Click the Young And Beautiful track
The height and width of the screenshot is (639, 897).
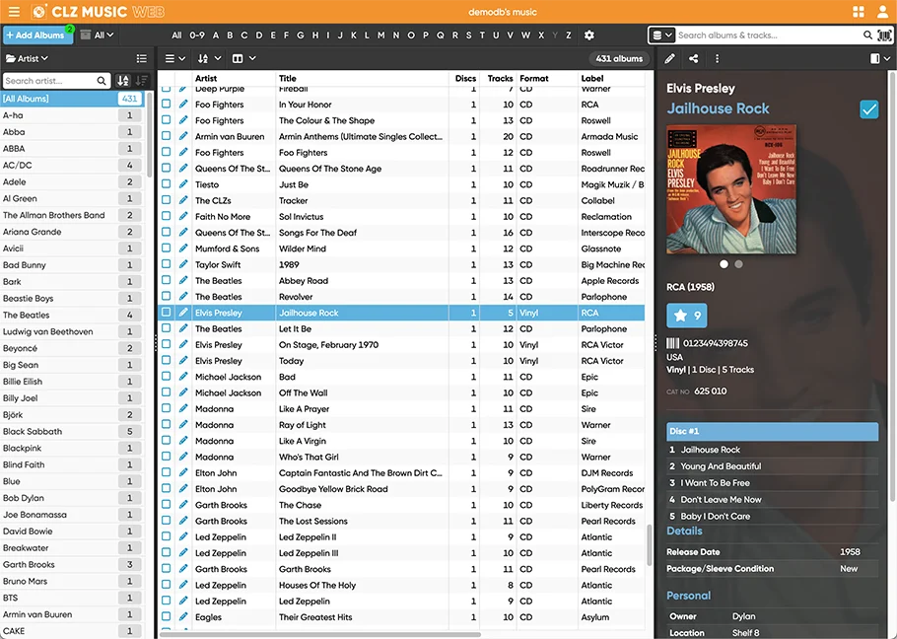772,466
